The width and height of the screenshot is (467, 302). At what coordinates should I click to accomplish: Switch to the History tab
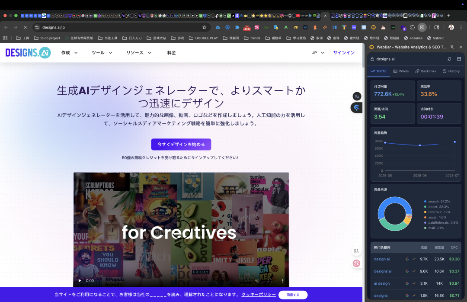point(451,71)
